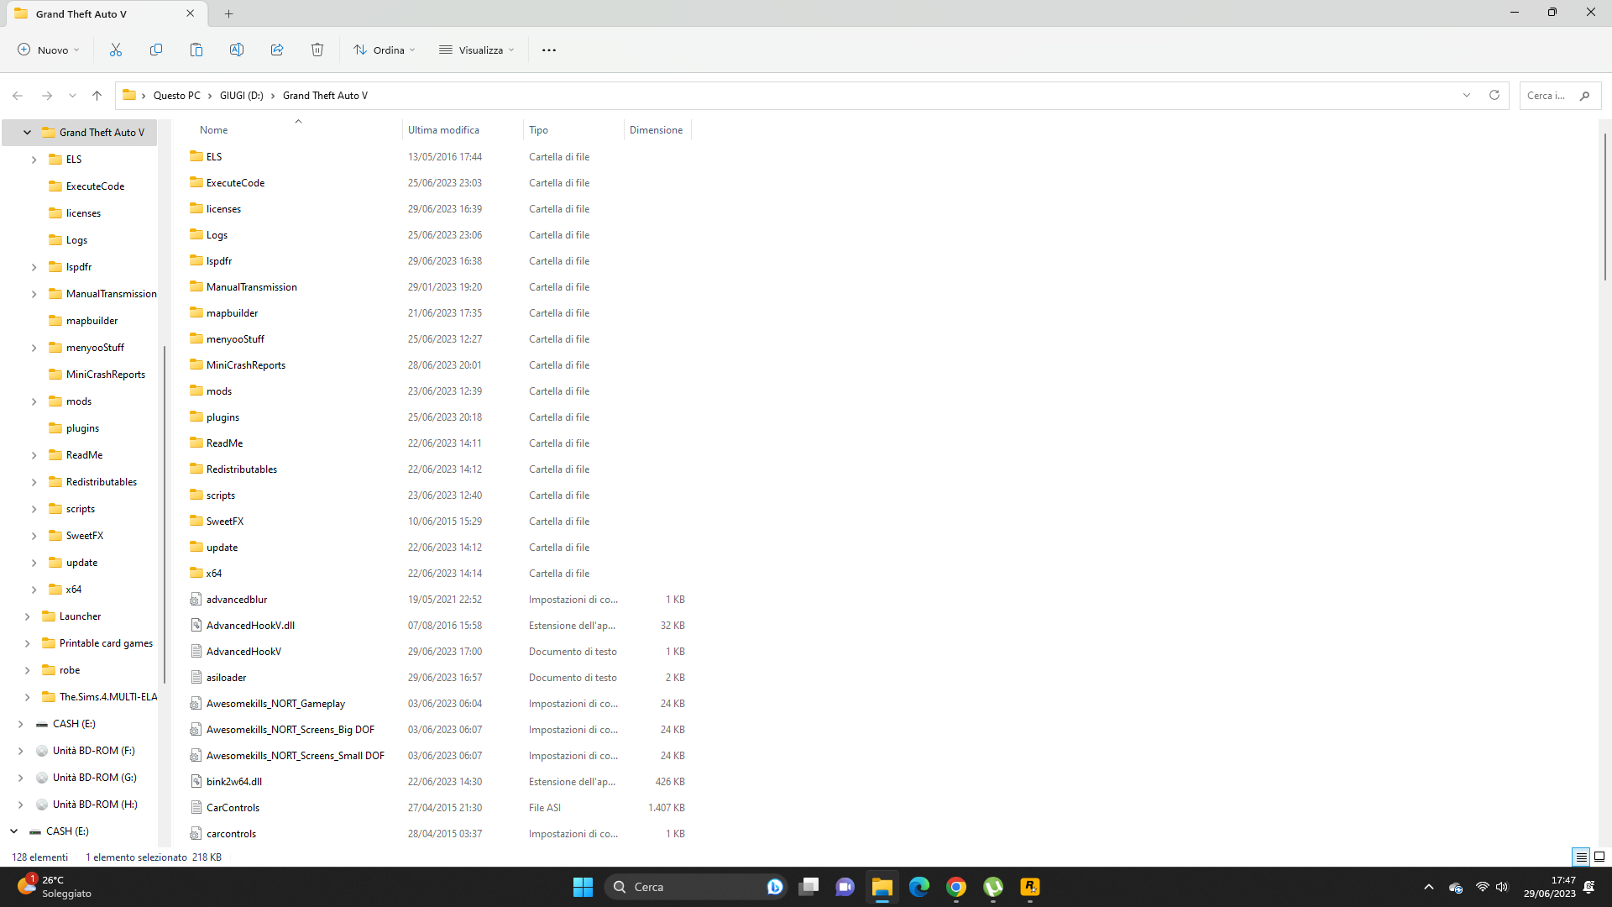
Task: Open the Ordina sort dropdown
Action: click(385, 50)
